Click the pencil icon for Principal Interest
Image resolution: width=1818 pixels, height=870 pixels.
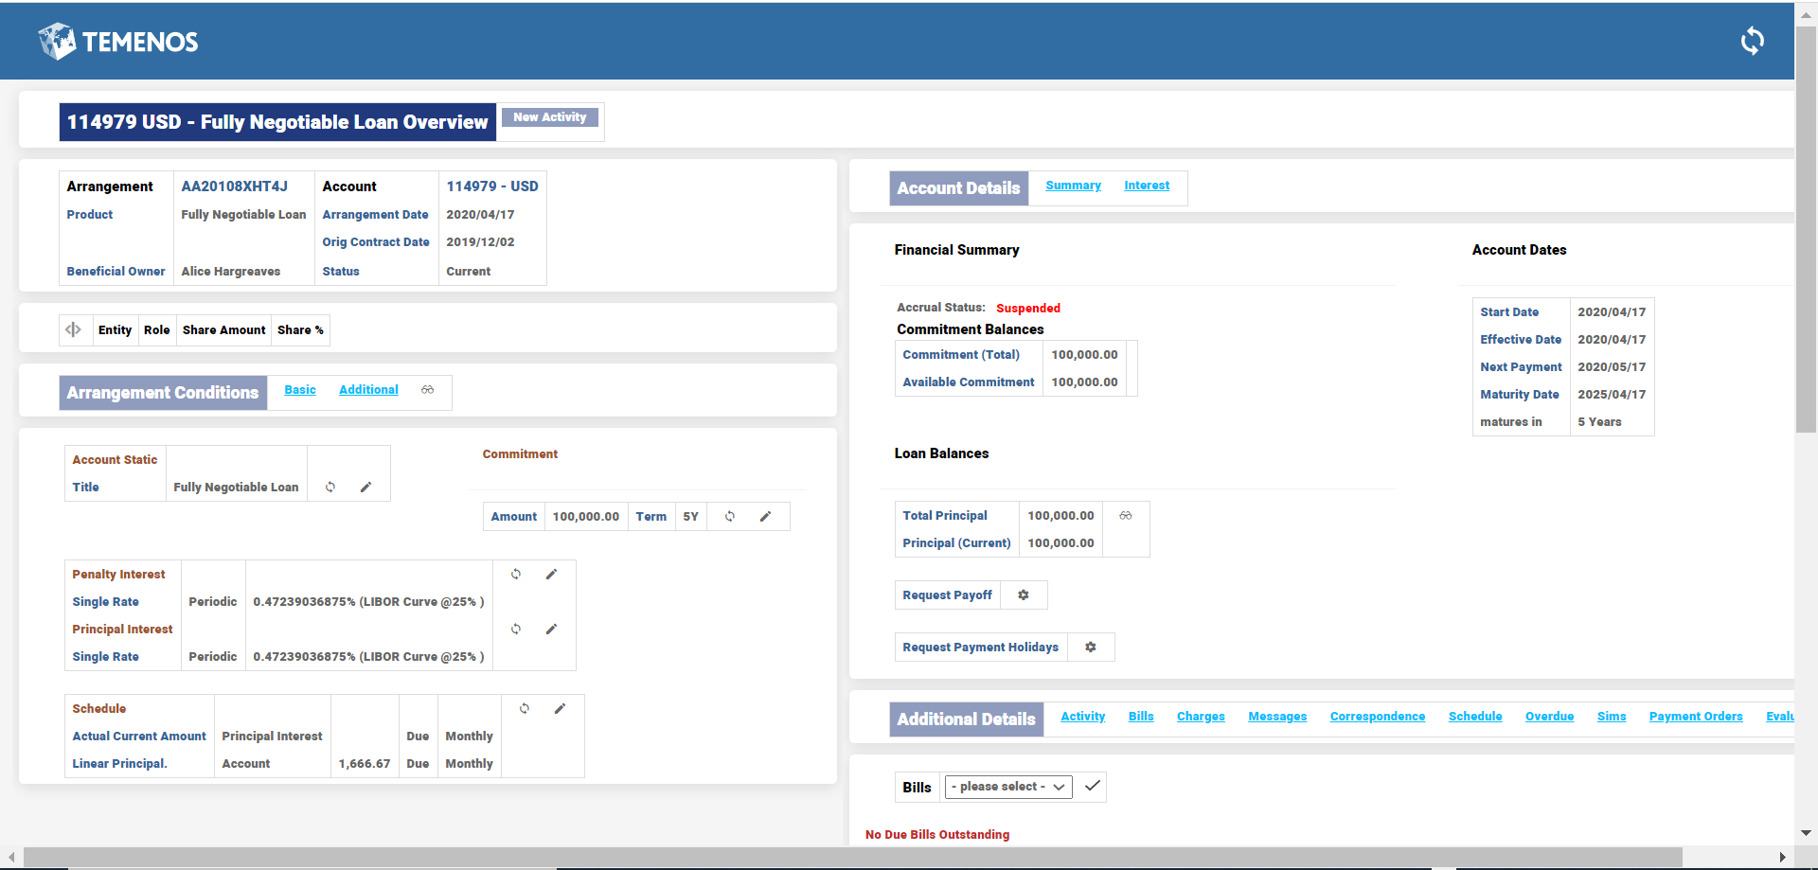[x=551, y=630]
